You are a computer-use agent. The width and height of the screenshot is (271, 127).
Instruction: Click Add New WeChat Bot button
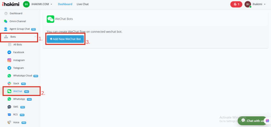click(65, 39)
